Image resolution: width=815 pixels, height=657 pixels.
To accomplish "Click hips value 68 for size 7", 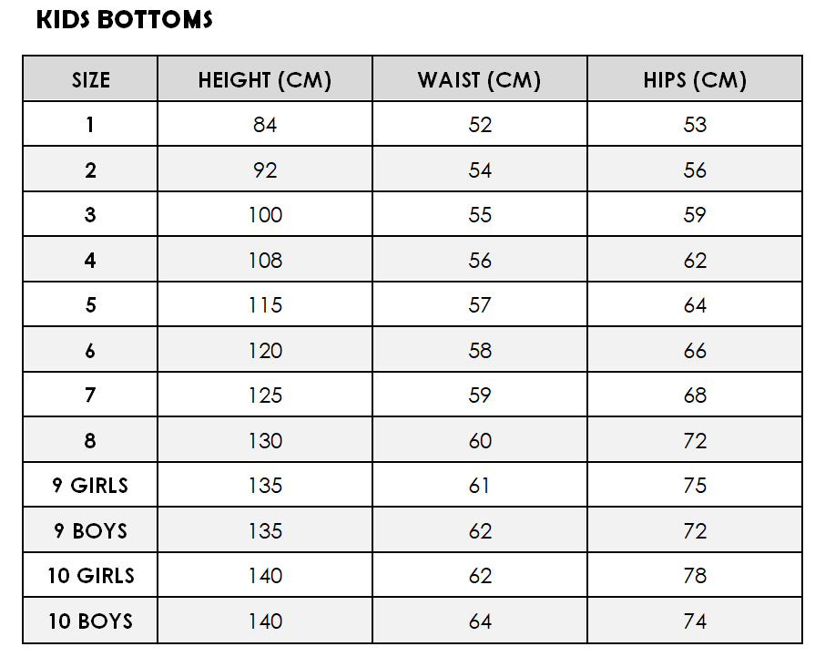I will click(695, 395).
